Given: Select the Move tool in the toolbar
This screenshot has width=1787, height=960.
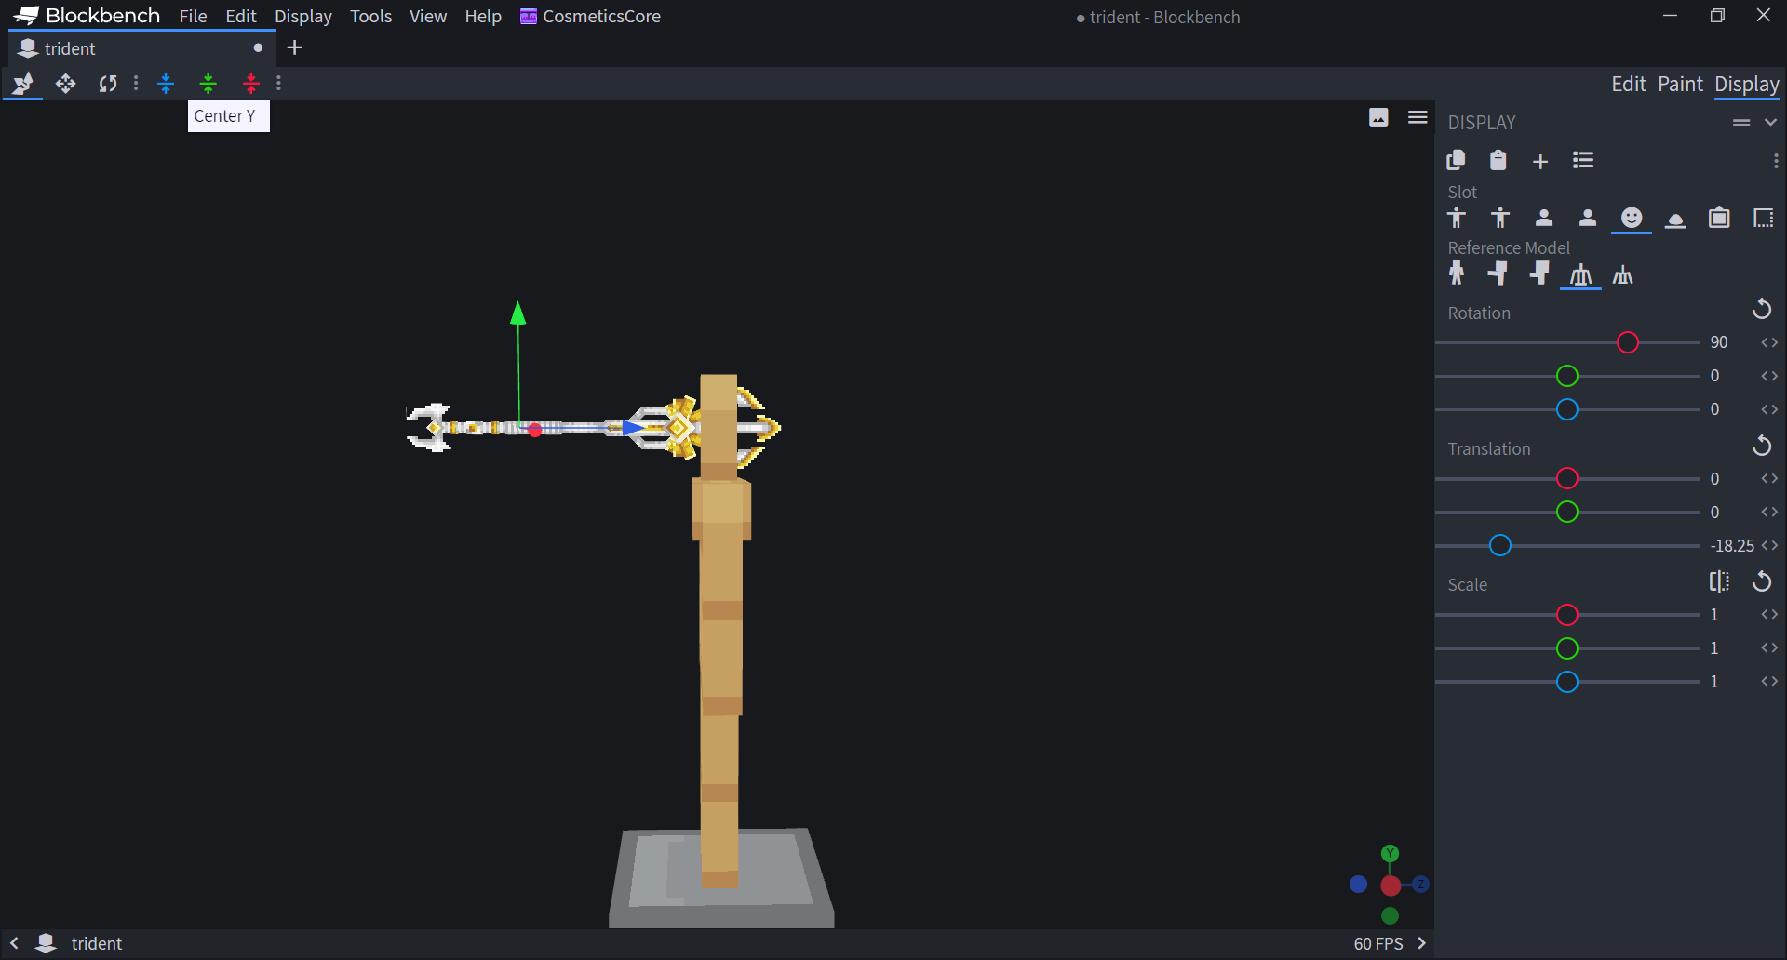Looking at the screenshot, I should pos(65,84).
